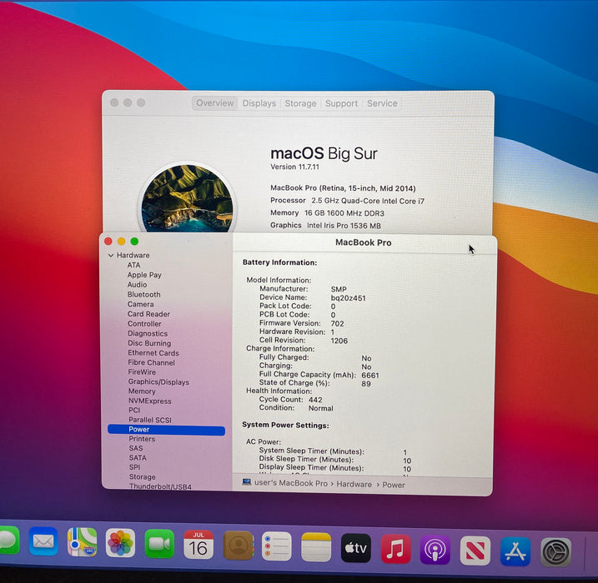The height and width of the screenshot is (583, 598).
Task: Launch Reminders from the Dock
Action: tap(277, 546)
